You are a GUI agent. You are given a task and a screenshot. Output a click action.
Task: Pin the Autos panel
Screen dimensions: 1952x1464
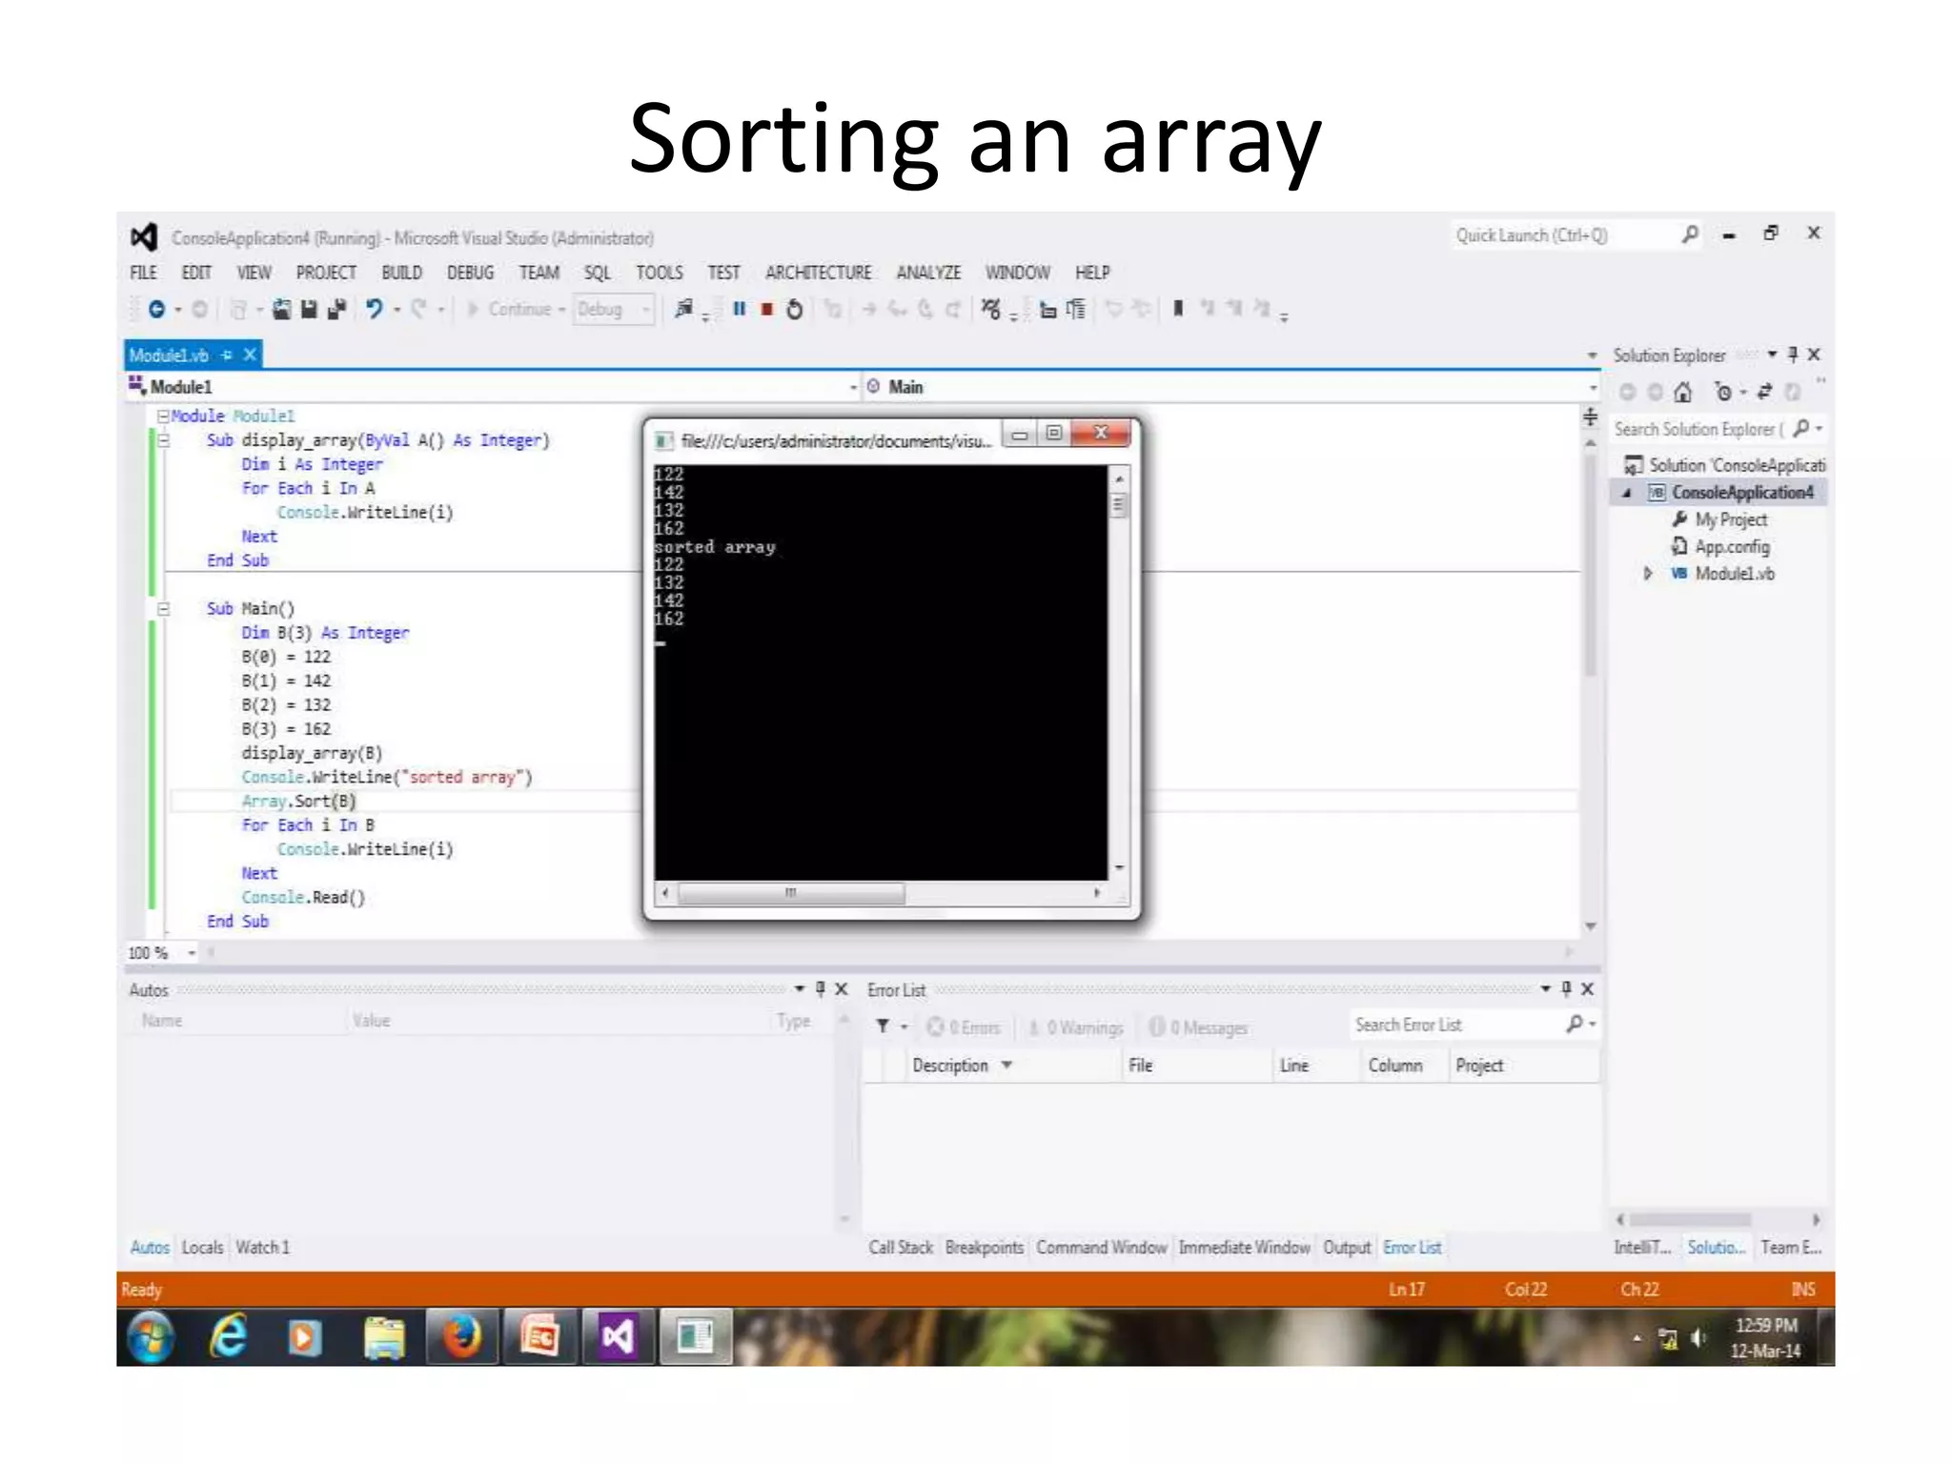coord(820,989)
